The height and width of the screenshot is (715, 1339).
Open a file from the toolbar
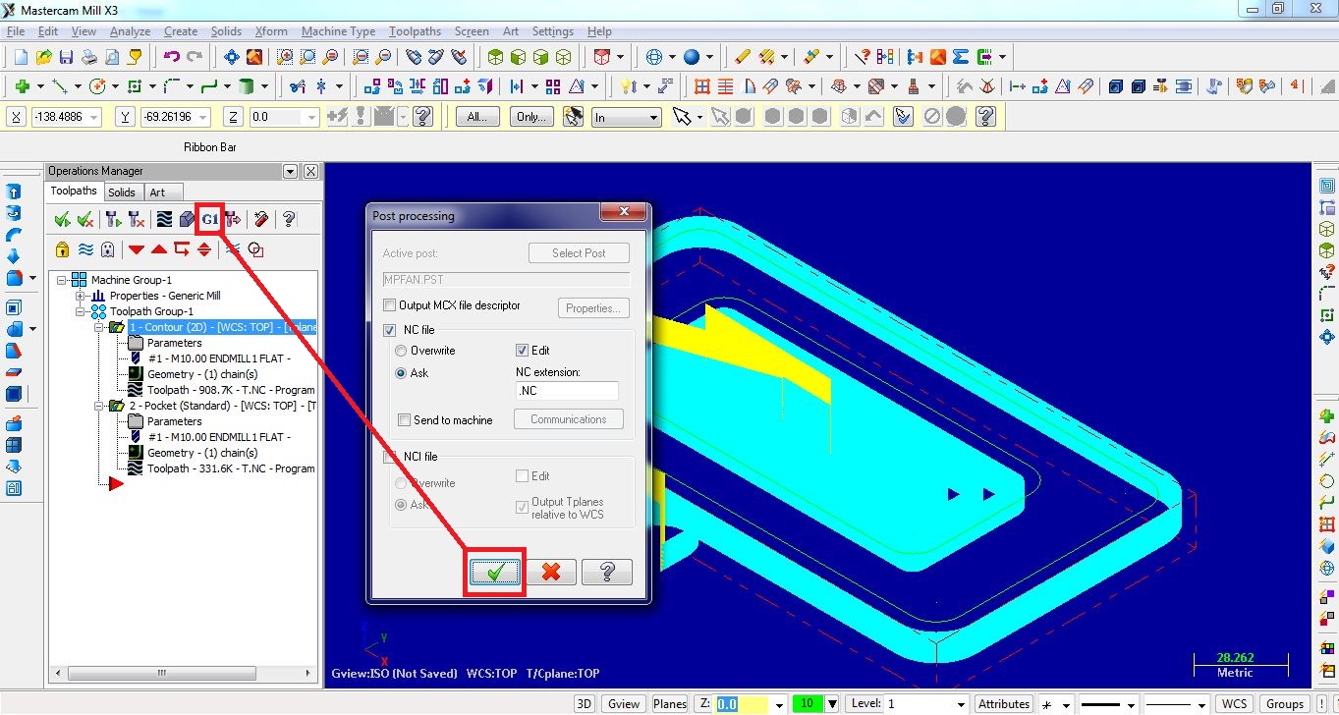[x=44, y=57]
